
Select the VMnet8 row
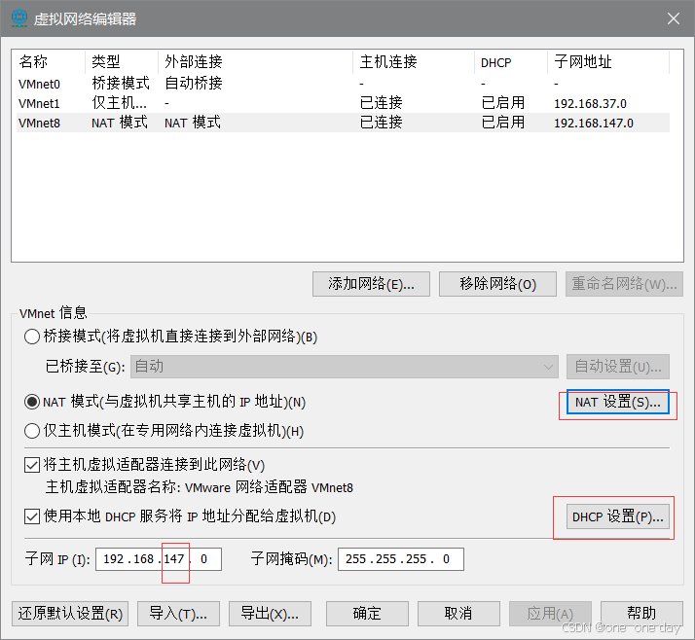click(x=343, y=123)
